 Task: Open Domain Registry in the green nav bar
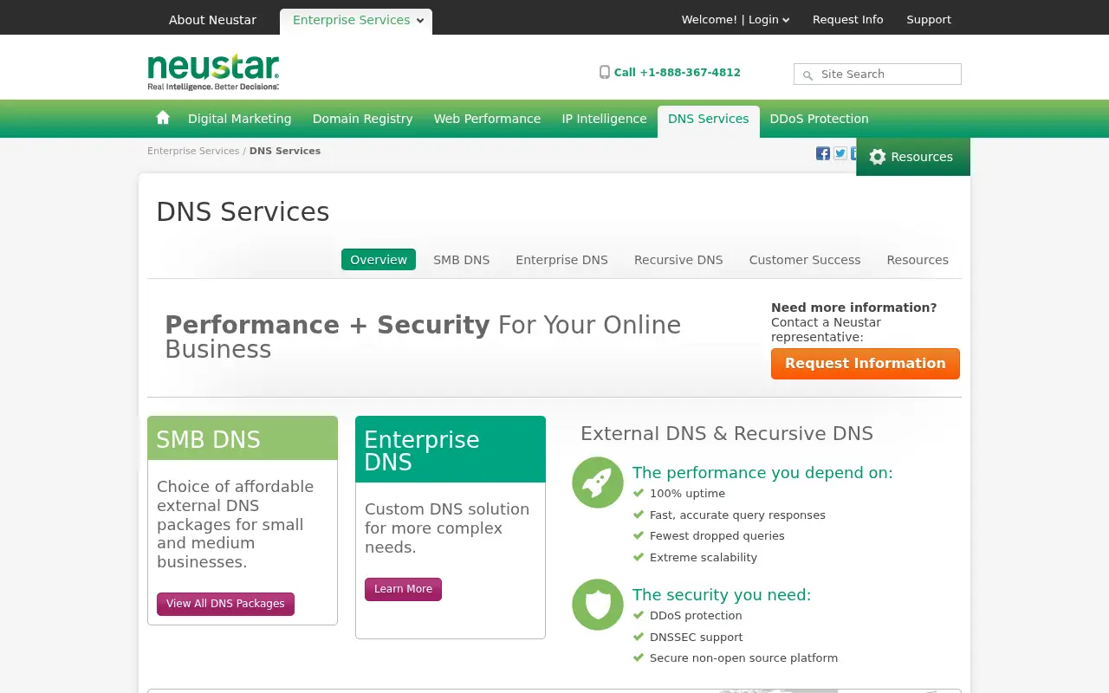(x=362, y=119)
